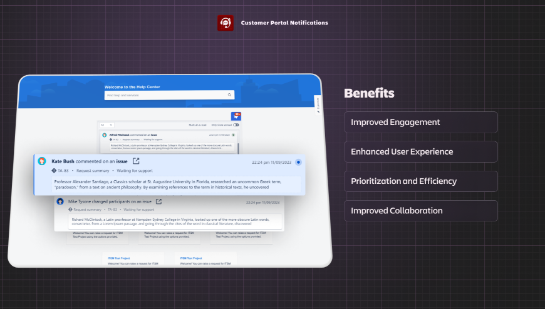This screenshot has width=545, height=309.
Task: Click the Kate Bush timestamp 22:24 pm 11/09/2023
Action: [x=271, y=163]
